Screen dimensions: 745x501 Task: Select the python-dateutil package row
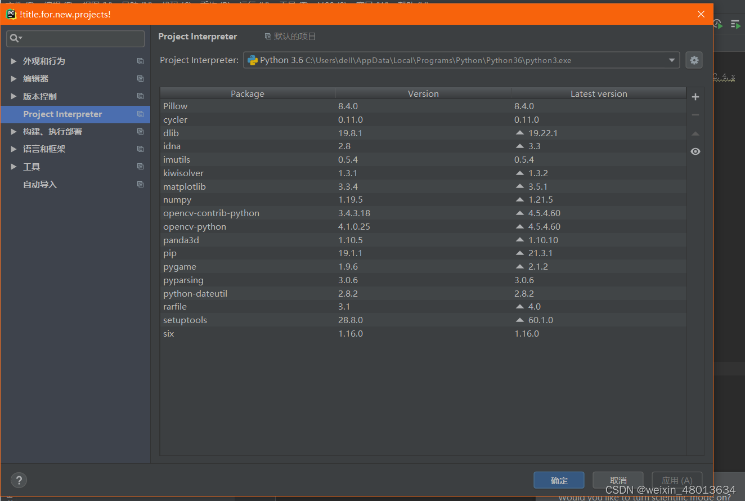click(x=423, y=293)
